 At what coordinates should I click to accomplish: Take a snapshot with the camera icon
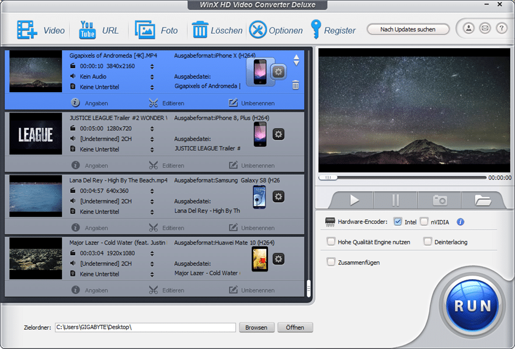point(439,200)
